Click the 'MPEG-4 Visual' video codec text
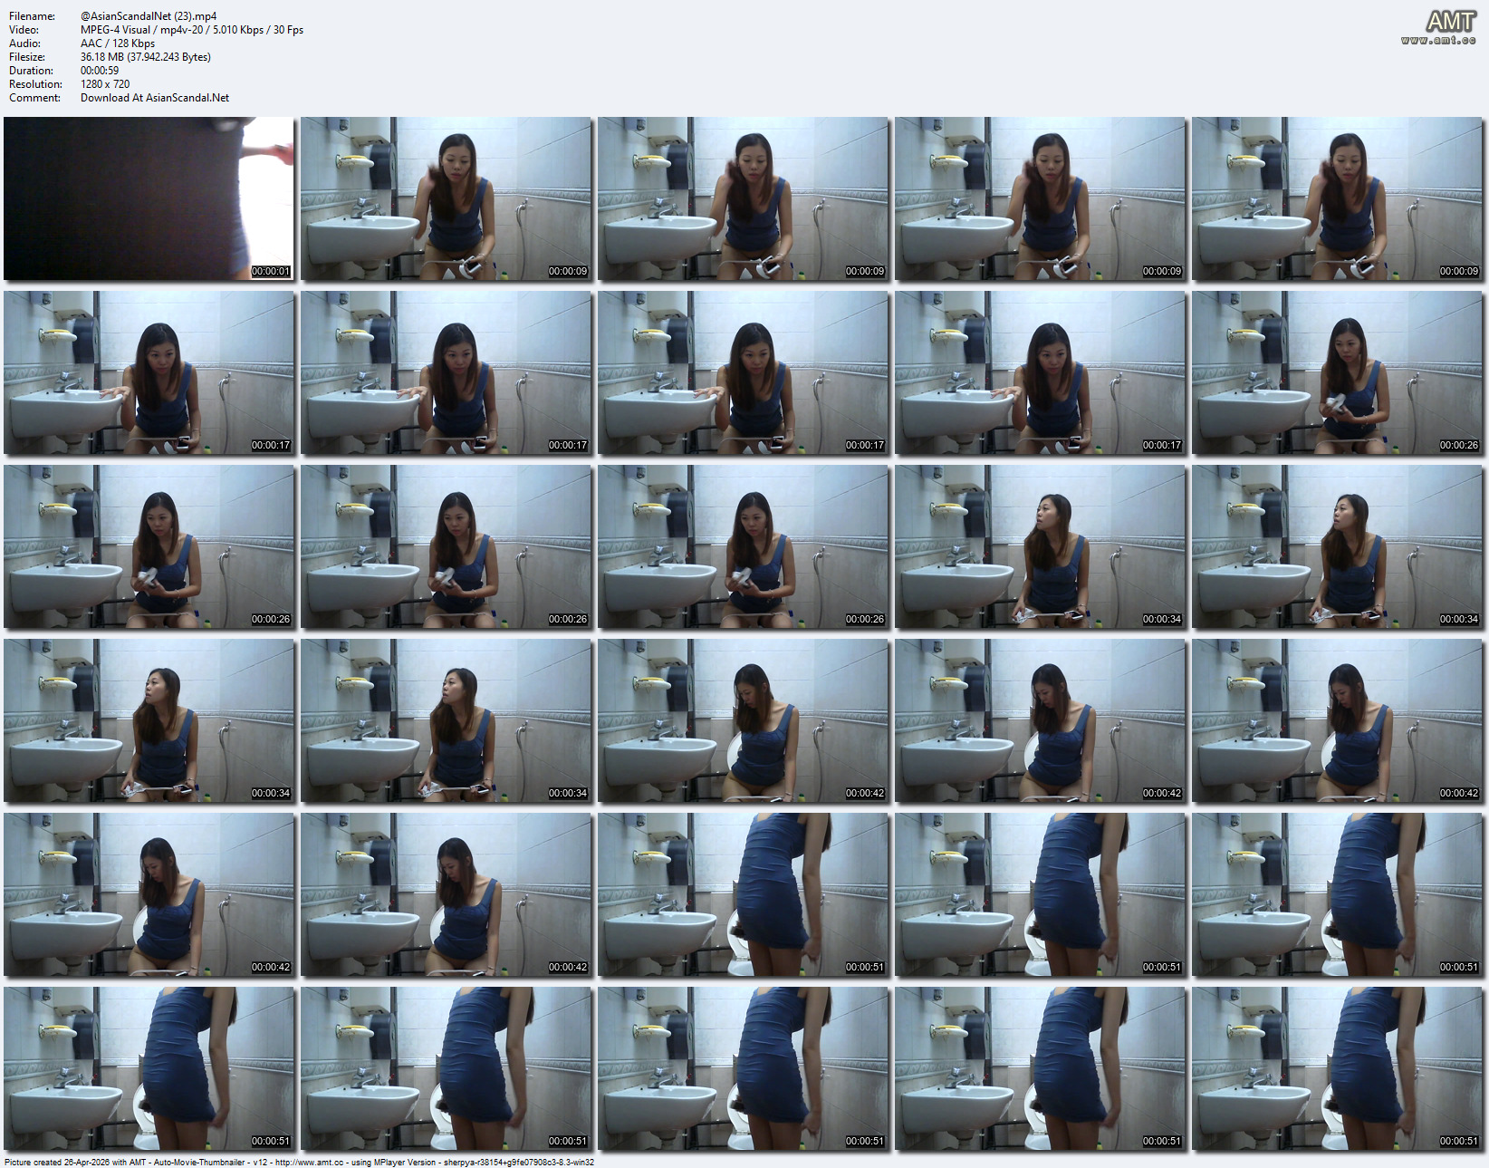The width and height of the screenshot is (1489, 1168). [x=115, y=30]
